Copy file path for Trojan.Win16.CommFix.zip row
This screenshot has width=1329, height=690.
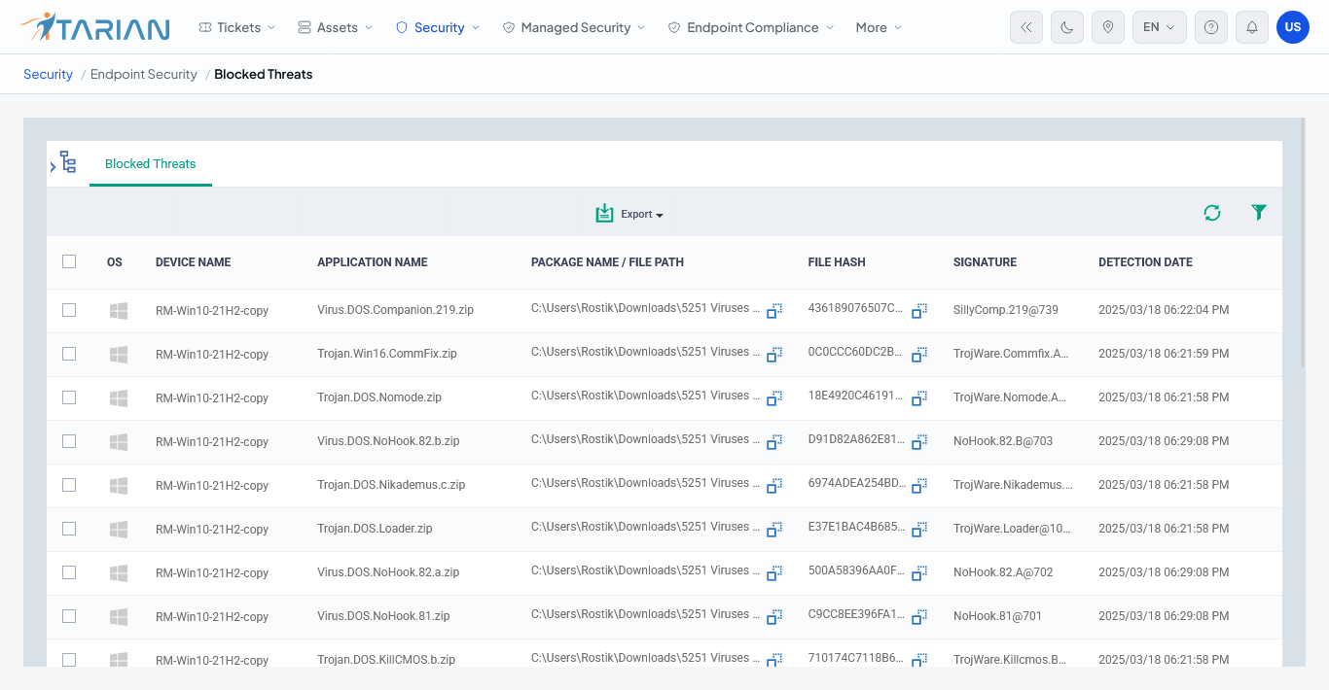[774, 354]
